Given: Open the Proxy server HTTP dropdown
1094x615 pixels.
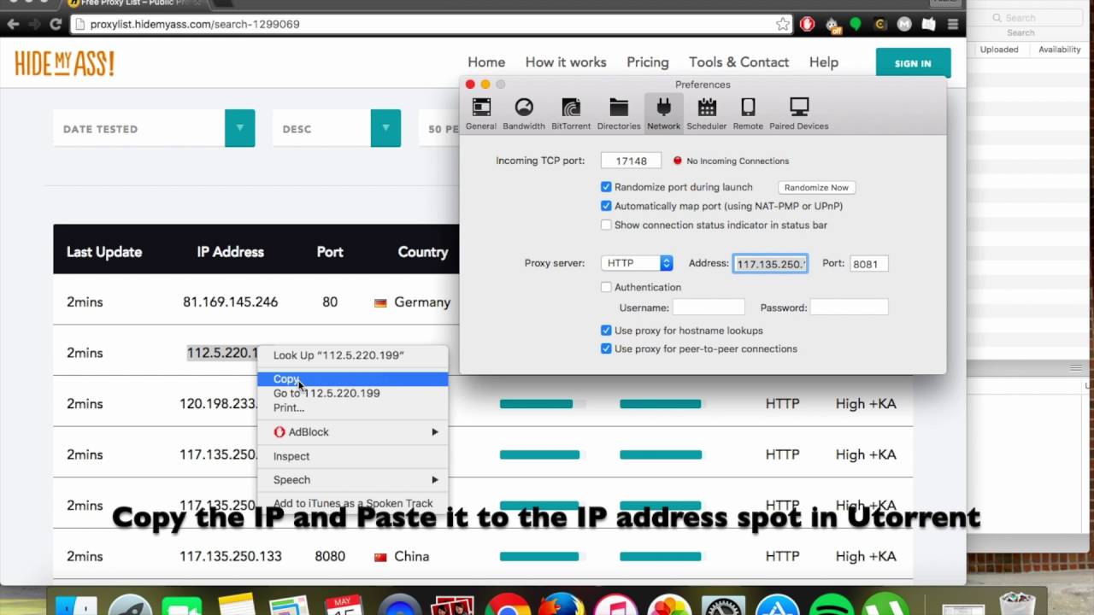Looking at the screenshot, I should click(x=637, y=263).
